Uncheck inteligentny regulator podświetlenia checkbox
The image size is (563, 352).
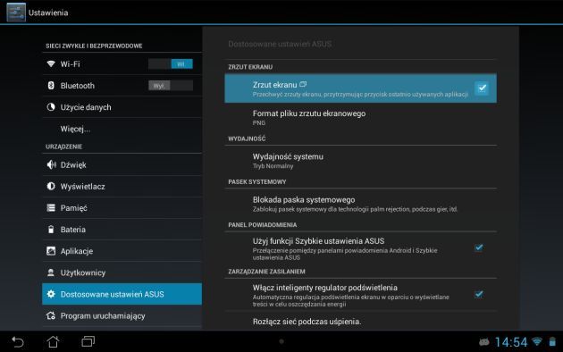point(479,294)
